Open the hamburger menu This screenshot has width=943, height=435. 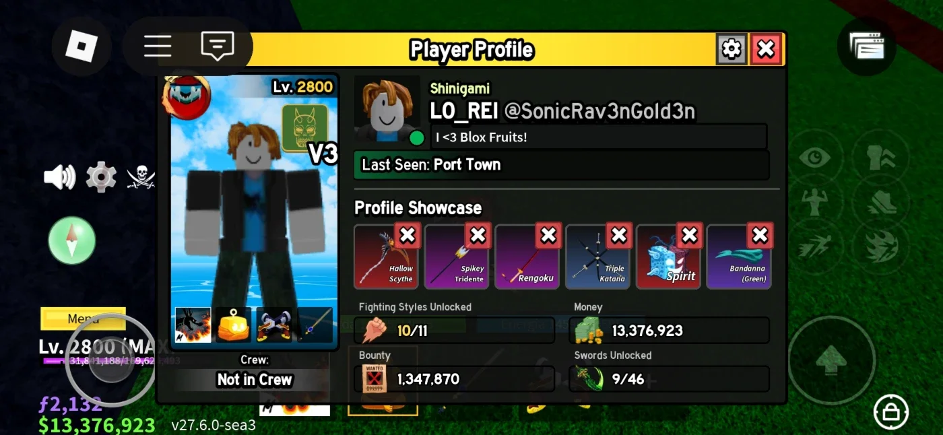point(158,46)
